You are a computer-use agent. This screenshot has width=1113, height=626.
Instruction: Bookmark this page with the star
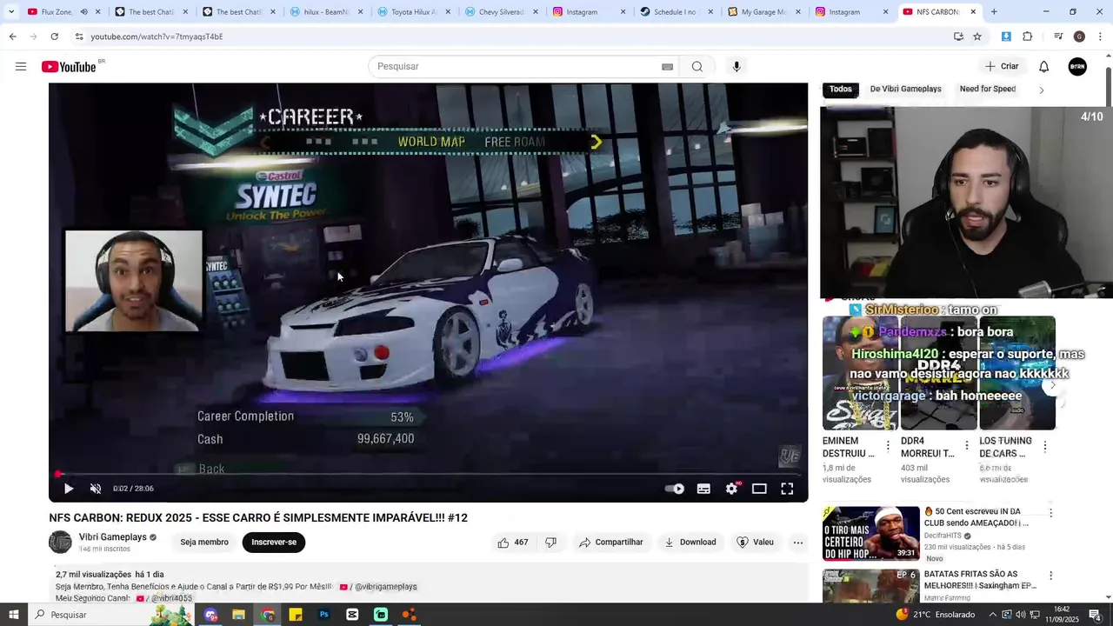click(x=977, y=37)
